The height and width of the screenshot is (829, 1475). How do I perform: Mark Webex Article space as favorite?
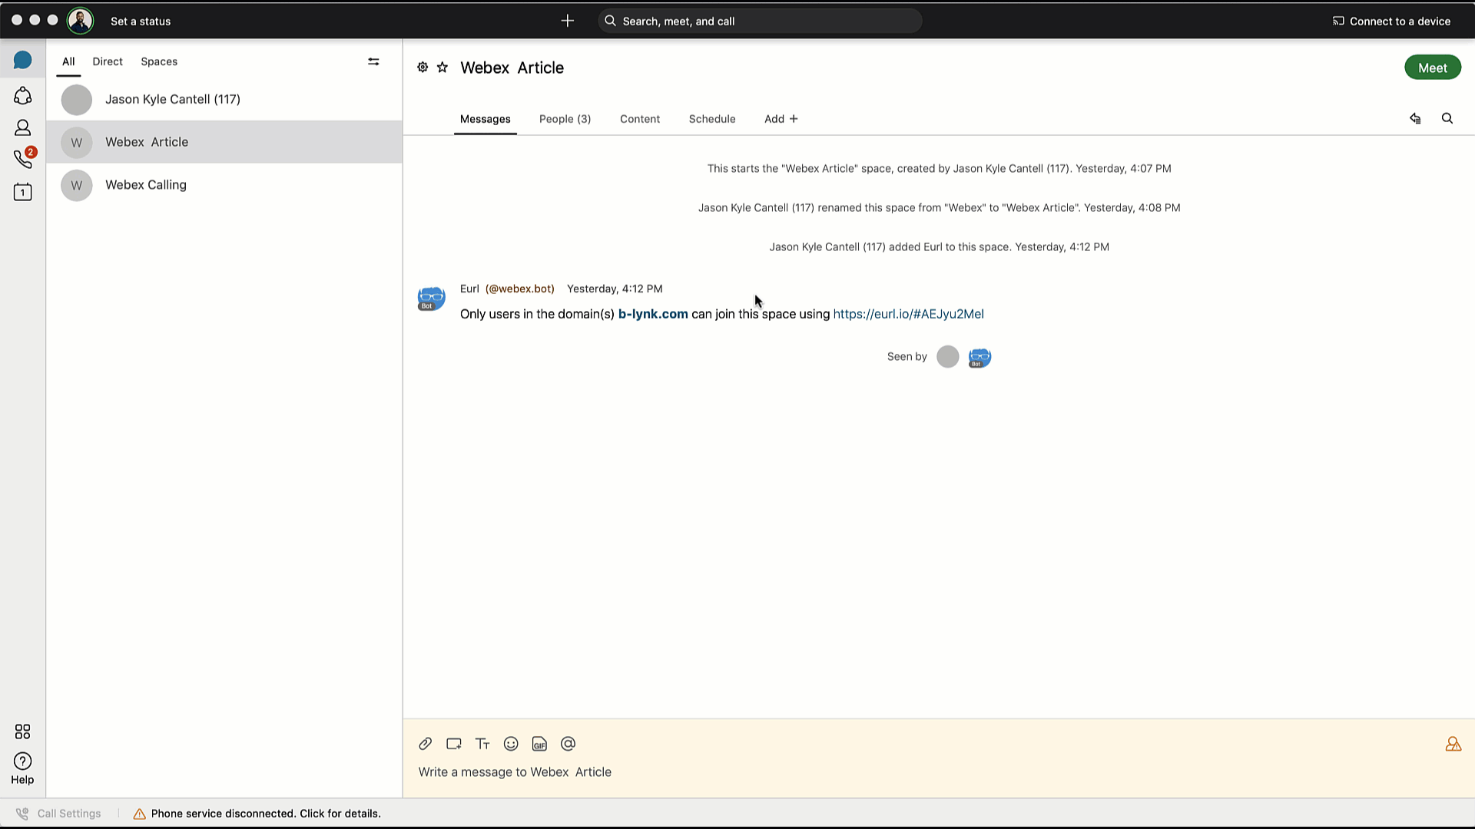[x=442, y=68]
